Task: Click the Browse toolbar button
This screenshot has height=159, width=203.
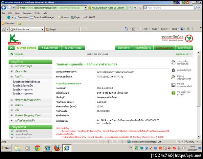Action: tap(63, 17)
